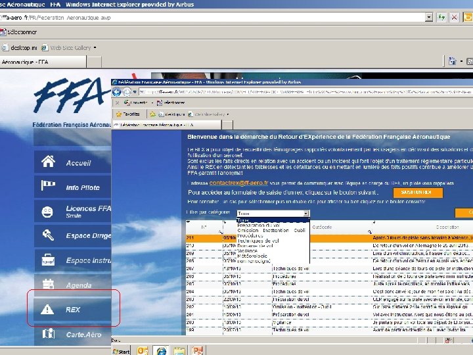Open the Filtre par catégorie combo box arrow
Viewport: 473px width, 355px height.
pyautogui.click(x=306, y=214)
